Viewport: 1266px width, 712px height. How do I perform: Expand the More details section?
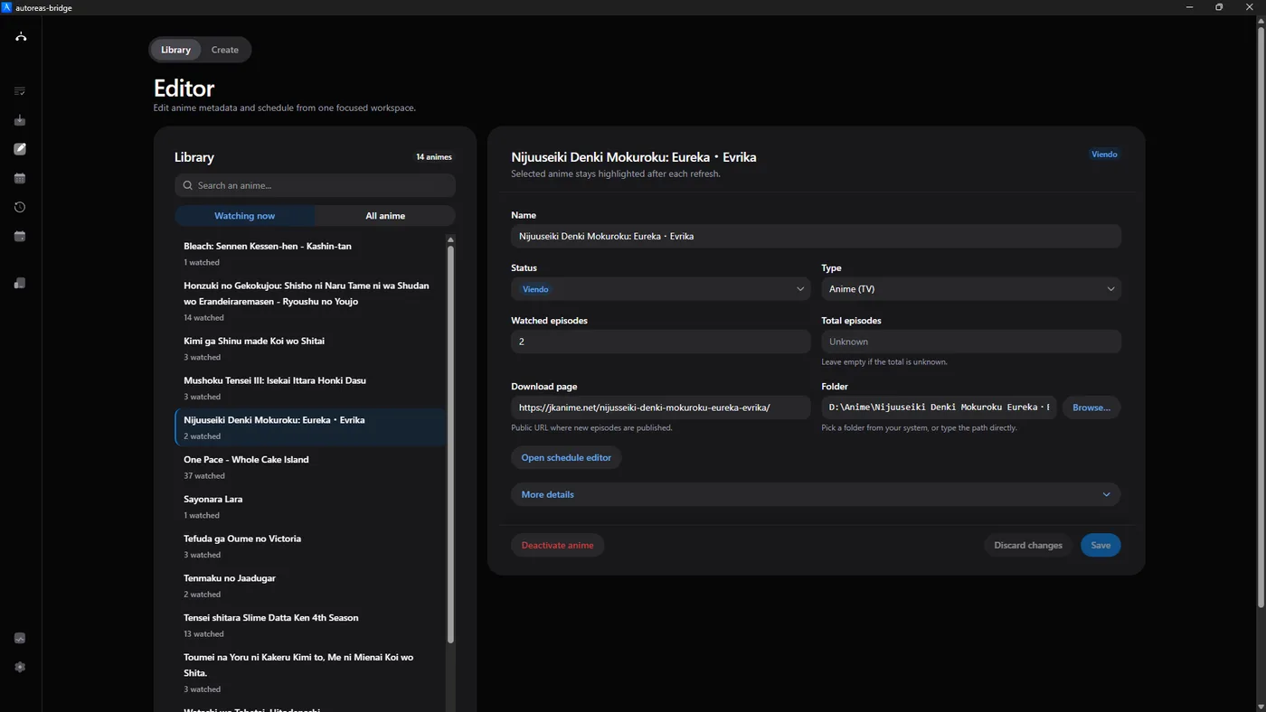point(816,494)
